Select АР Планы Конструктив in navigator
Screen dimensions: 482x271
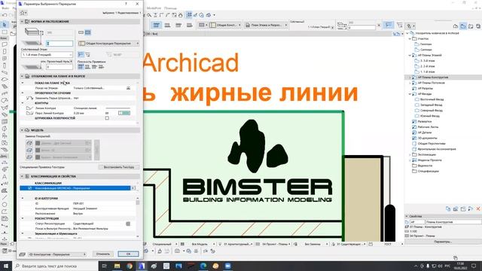(433, 78)
